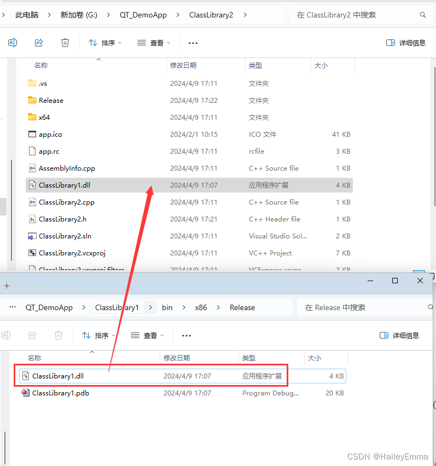Open 查看 view menu in Release window
Screen dimensions: 436x466
point(147,335)
